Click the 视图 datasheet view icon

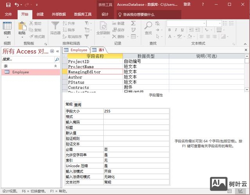7,26
